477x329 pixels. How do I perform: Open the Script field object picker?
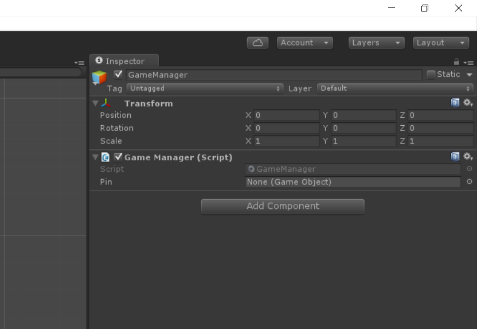pyautogui.click(x=470, y=168)
